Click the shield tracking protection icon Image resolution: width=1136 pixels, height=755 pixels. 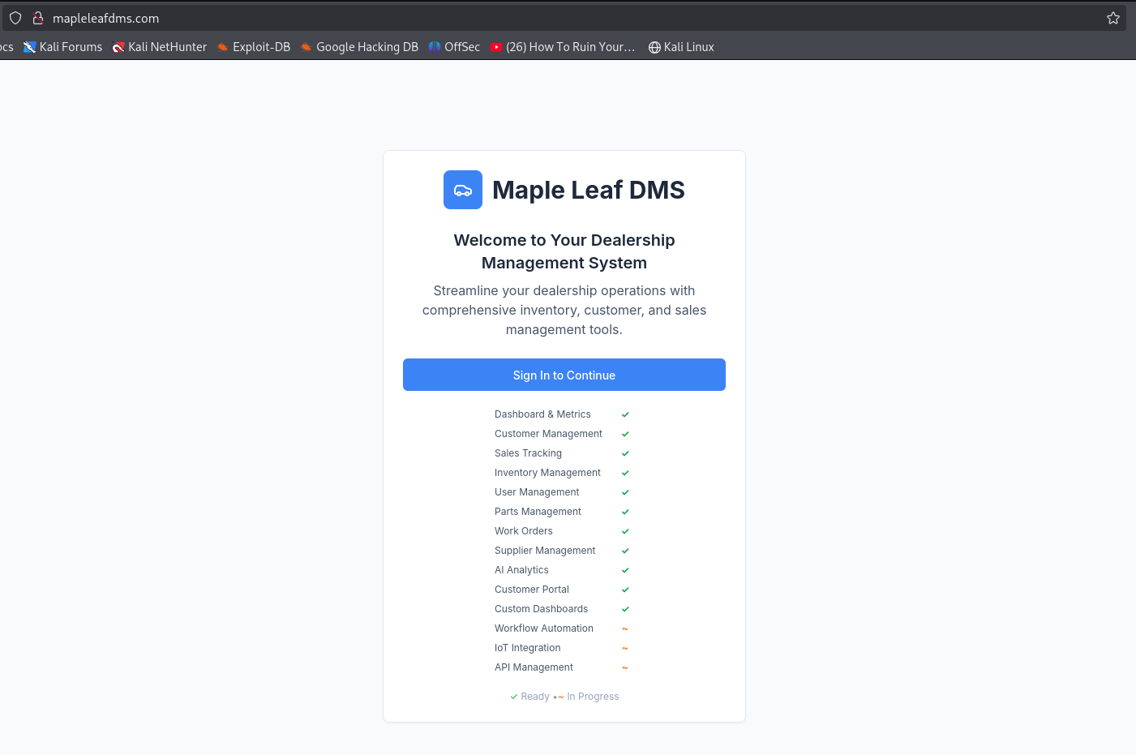click(15, 18)
